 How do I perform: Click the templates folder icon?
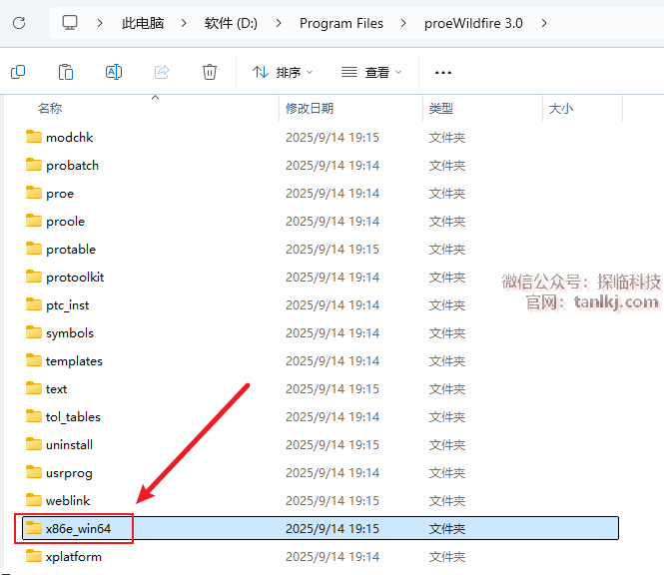tap(34, 360)
